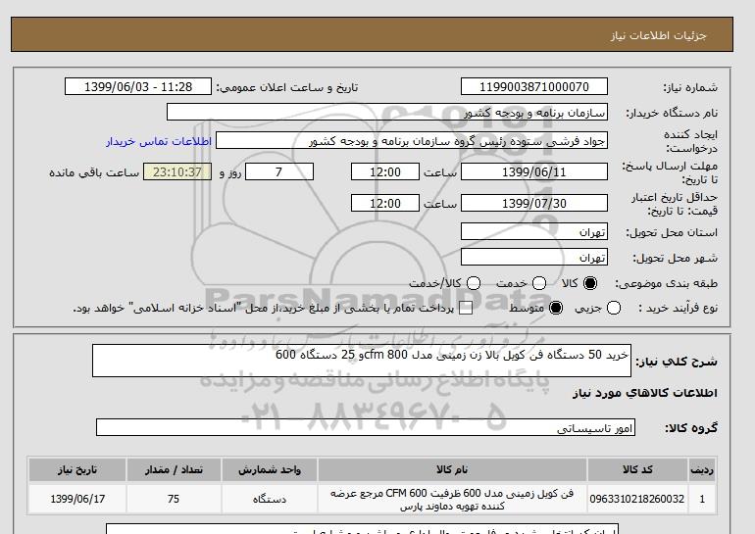Click the گروه کالا field امور تاسیساتی
Image resolution: width=755 pixels, height=534 pixels.
366,427
